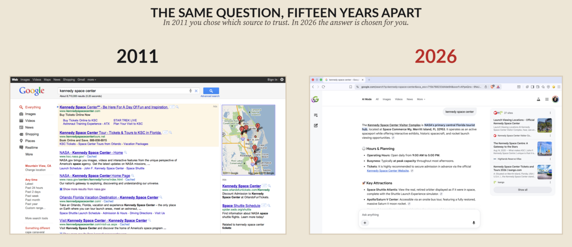Open 'The Kennedy Space Centre: A Gateway' source card
Image resolution: width=572 pixels, height=247 pixels.
click(522, 149)
